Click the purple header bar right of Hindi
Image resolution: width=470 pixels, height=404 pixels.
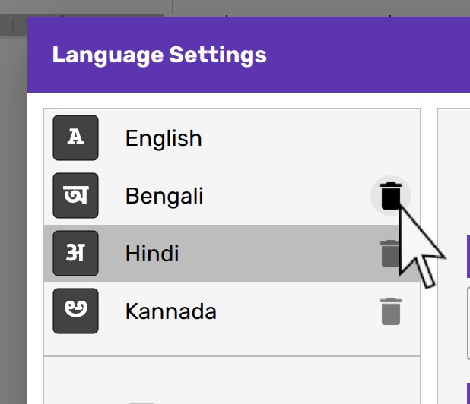[468, 256]
